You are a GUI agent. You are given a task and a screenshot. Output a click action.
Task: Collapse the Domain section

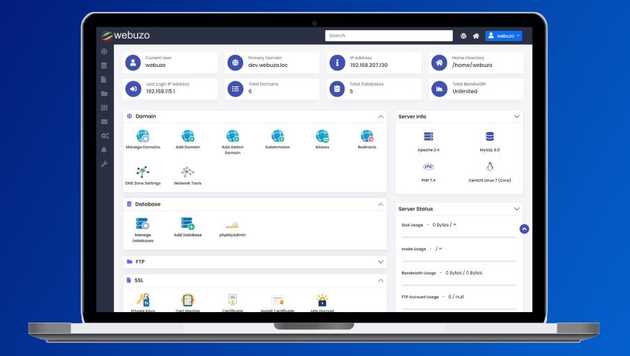pyautogui.click(x=381, y=116)
